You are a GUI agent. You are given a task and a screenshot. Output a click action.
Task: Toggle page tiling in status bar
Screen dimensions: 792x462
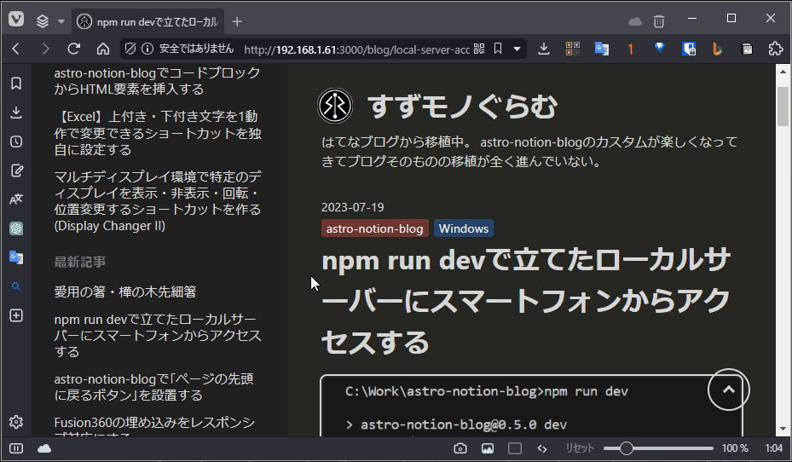coord(515,448)
